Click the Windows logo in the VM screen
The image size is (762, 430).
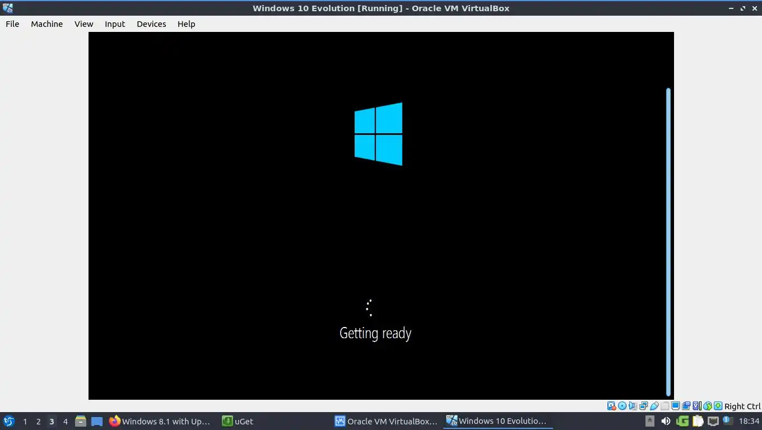tap(378, 134)
